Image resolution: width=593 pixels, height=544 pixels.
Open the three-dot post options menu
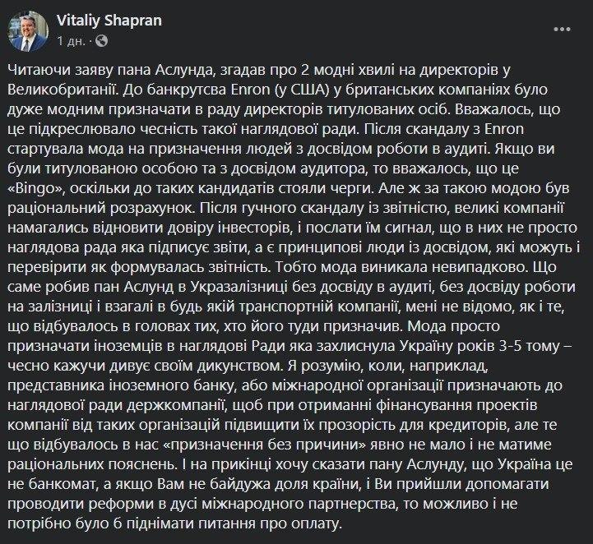pos(562,30)
